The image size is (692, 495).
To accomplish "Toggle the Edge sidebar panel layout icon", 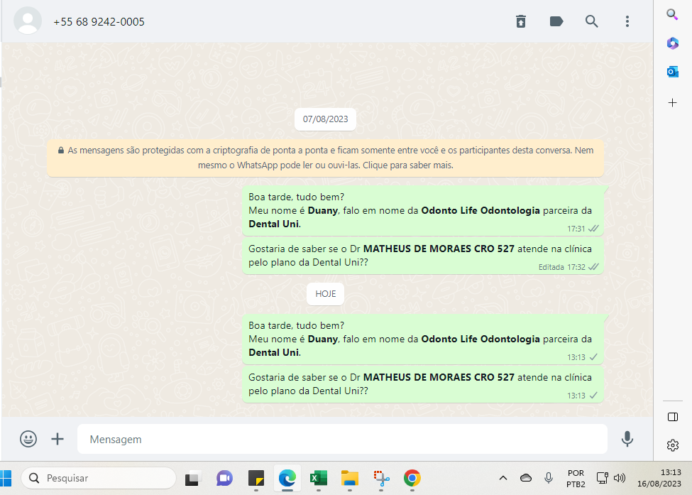I will 673,417.
